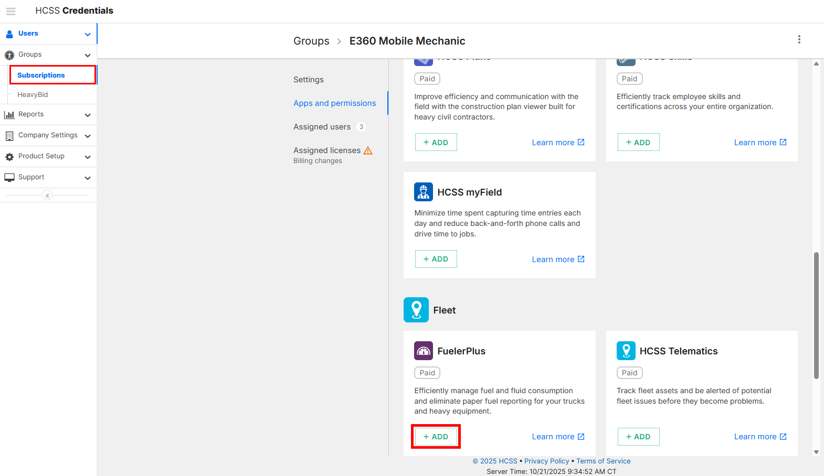
Task: Click the Company Settings building icon
Action: (x=9, y=136)
